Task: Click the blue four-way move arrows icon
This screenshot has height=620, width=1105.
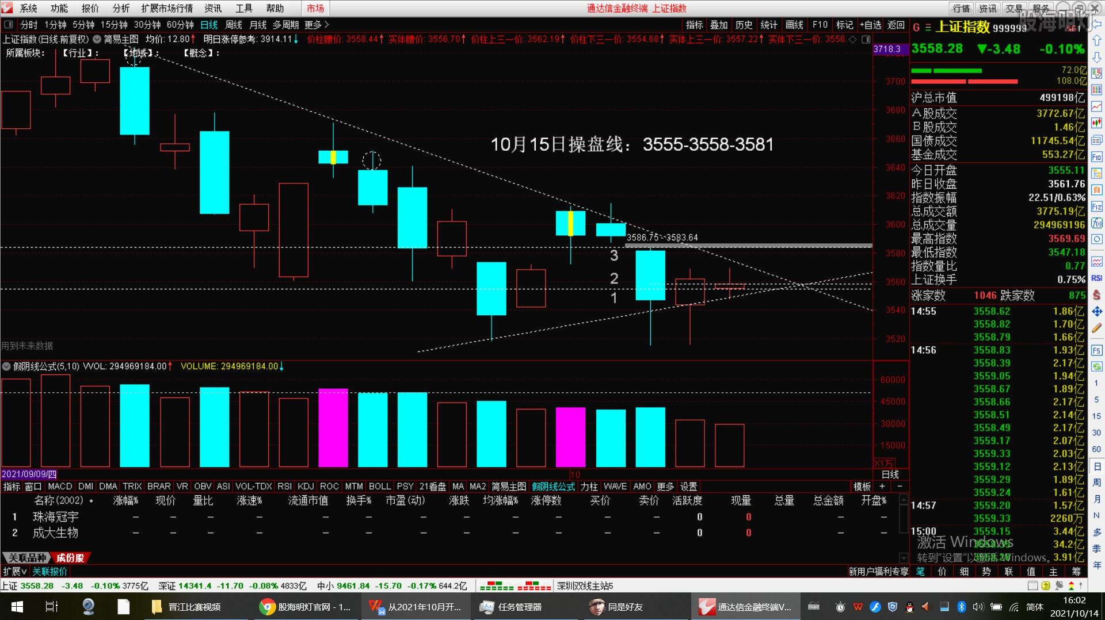Action: [x=1096, y=311]
